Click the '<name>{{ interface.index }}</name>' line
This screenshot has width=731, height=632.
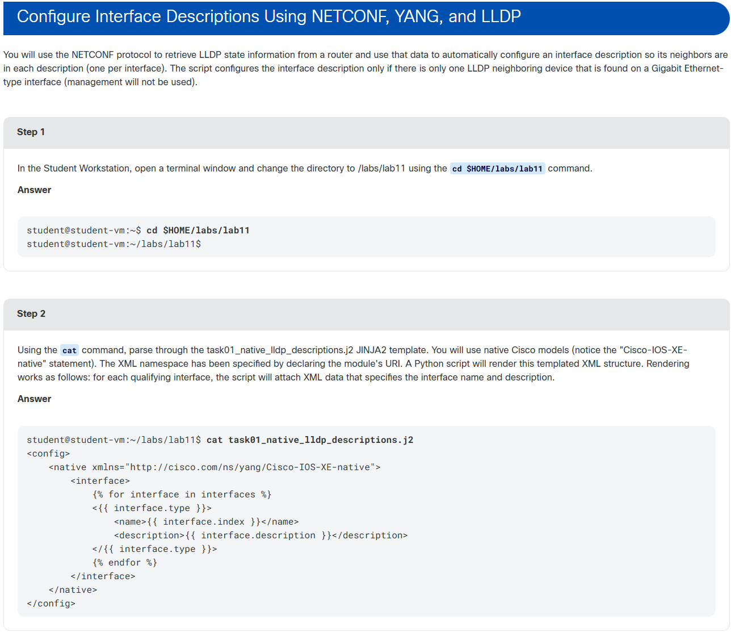click(206, 521)
